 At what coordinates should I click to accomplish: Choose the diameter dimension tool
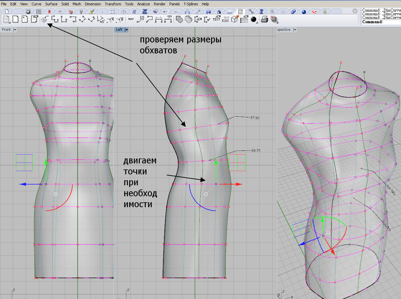(x=120, y=19)
